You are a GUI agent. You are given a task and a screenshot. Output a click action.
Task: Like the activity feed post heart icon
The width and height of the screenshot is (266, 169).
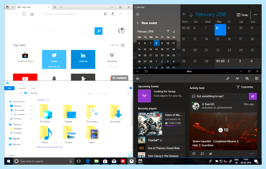tap(194, 154)
